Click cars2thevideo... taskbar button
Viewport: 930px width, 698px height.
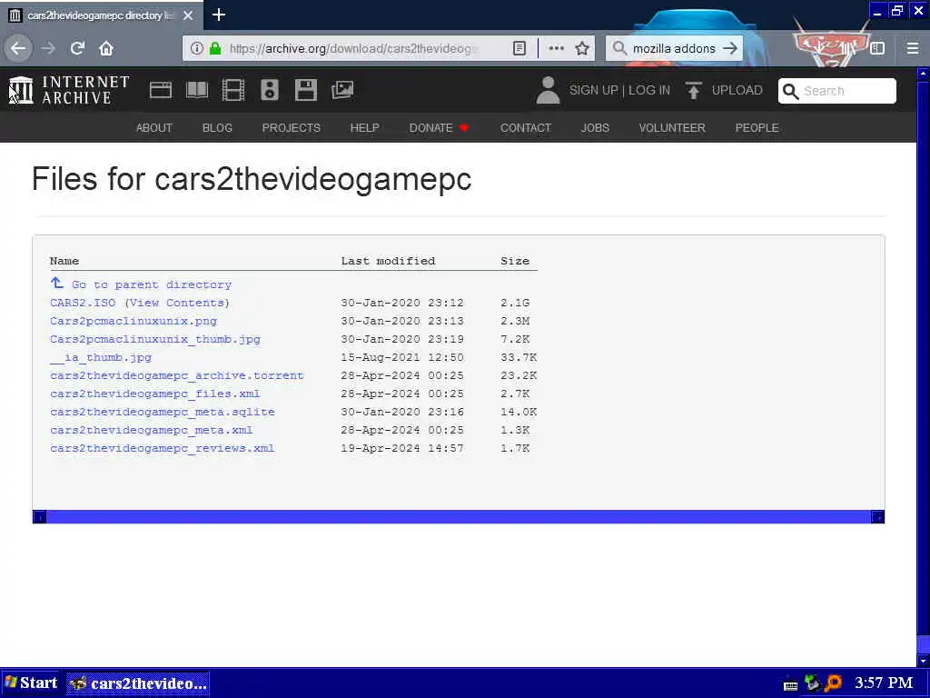[138, 683]
